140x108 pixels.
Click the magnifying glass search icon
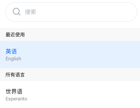point(16,12)
